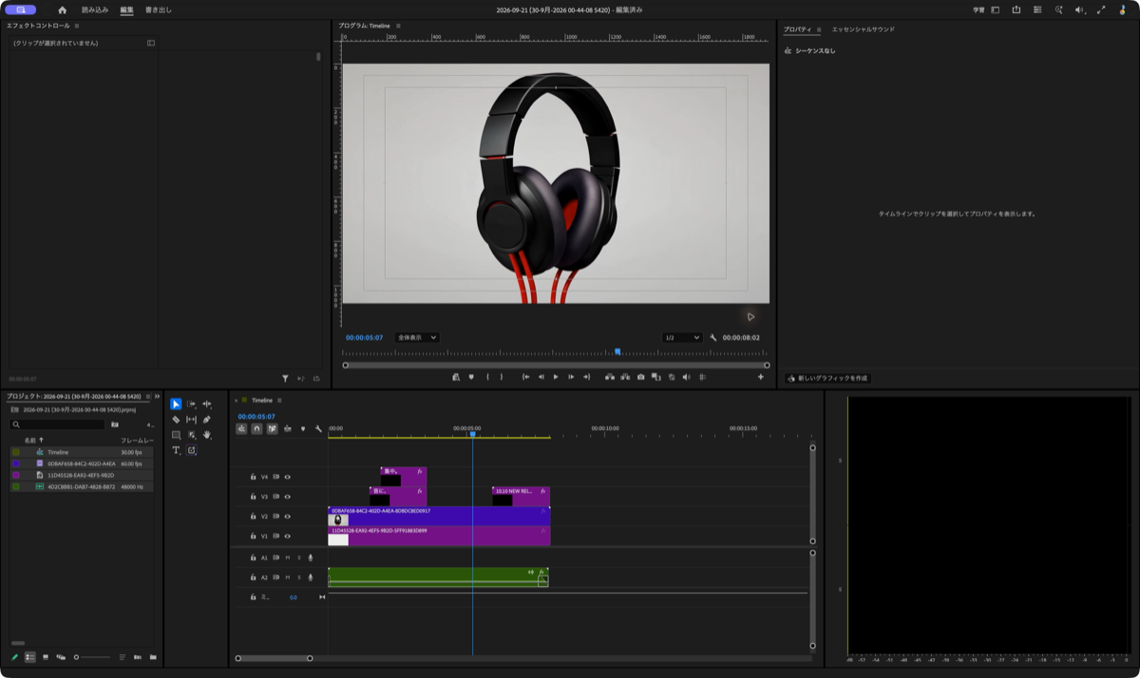
Task: Click the program monitor playhead marker
Action: (x=617, y=351)
